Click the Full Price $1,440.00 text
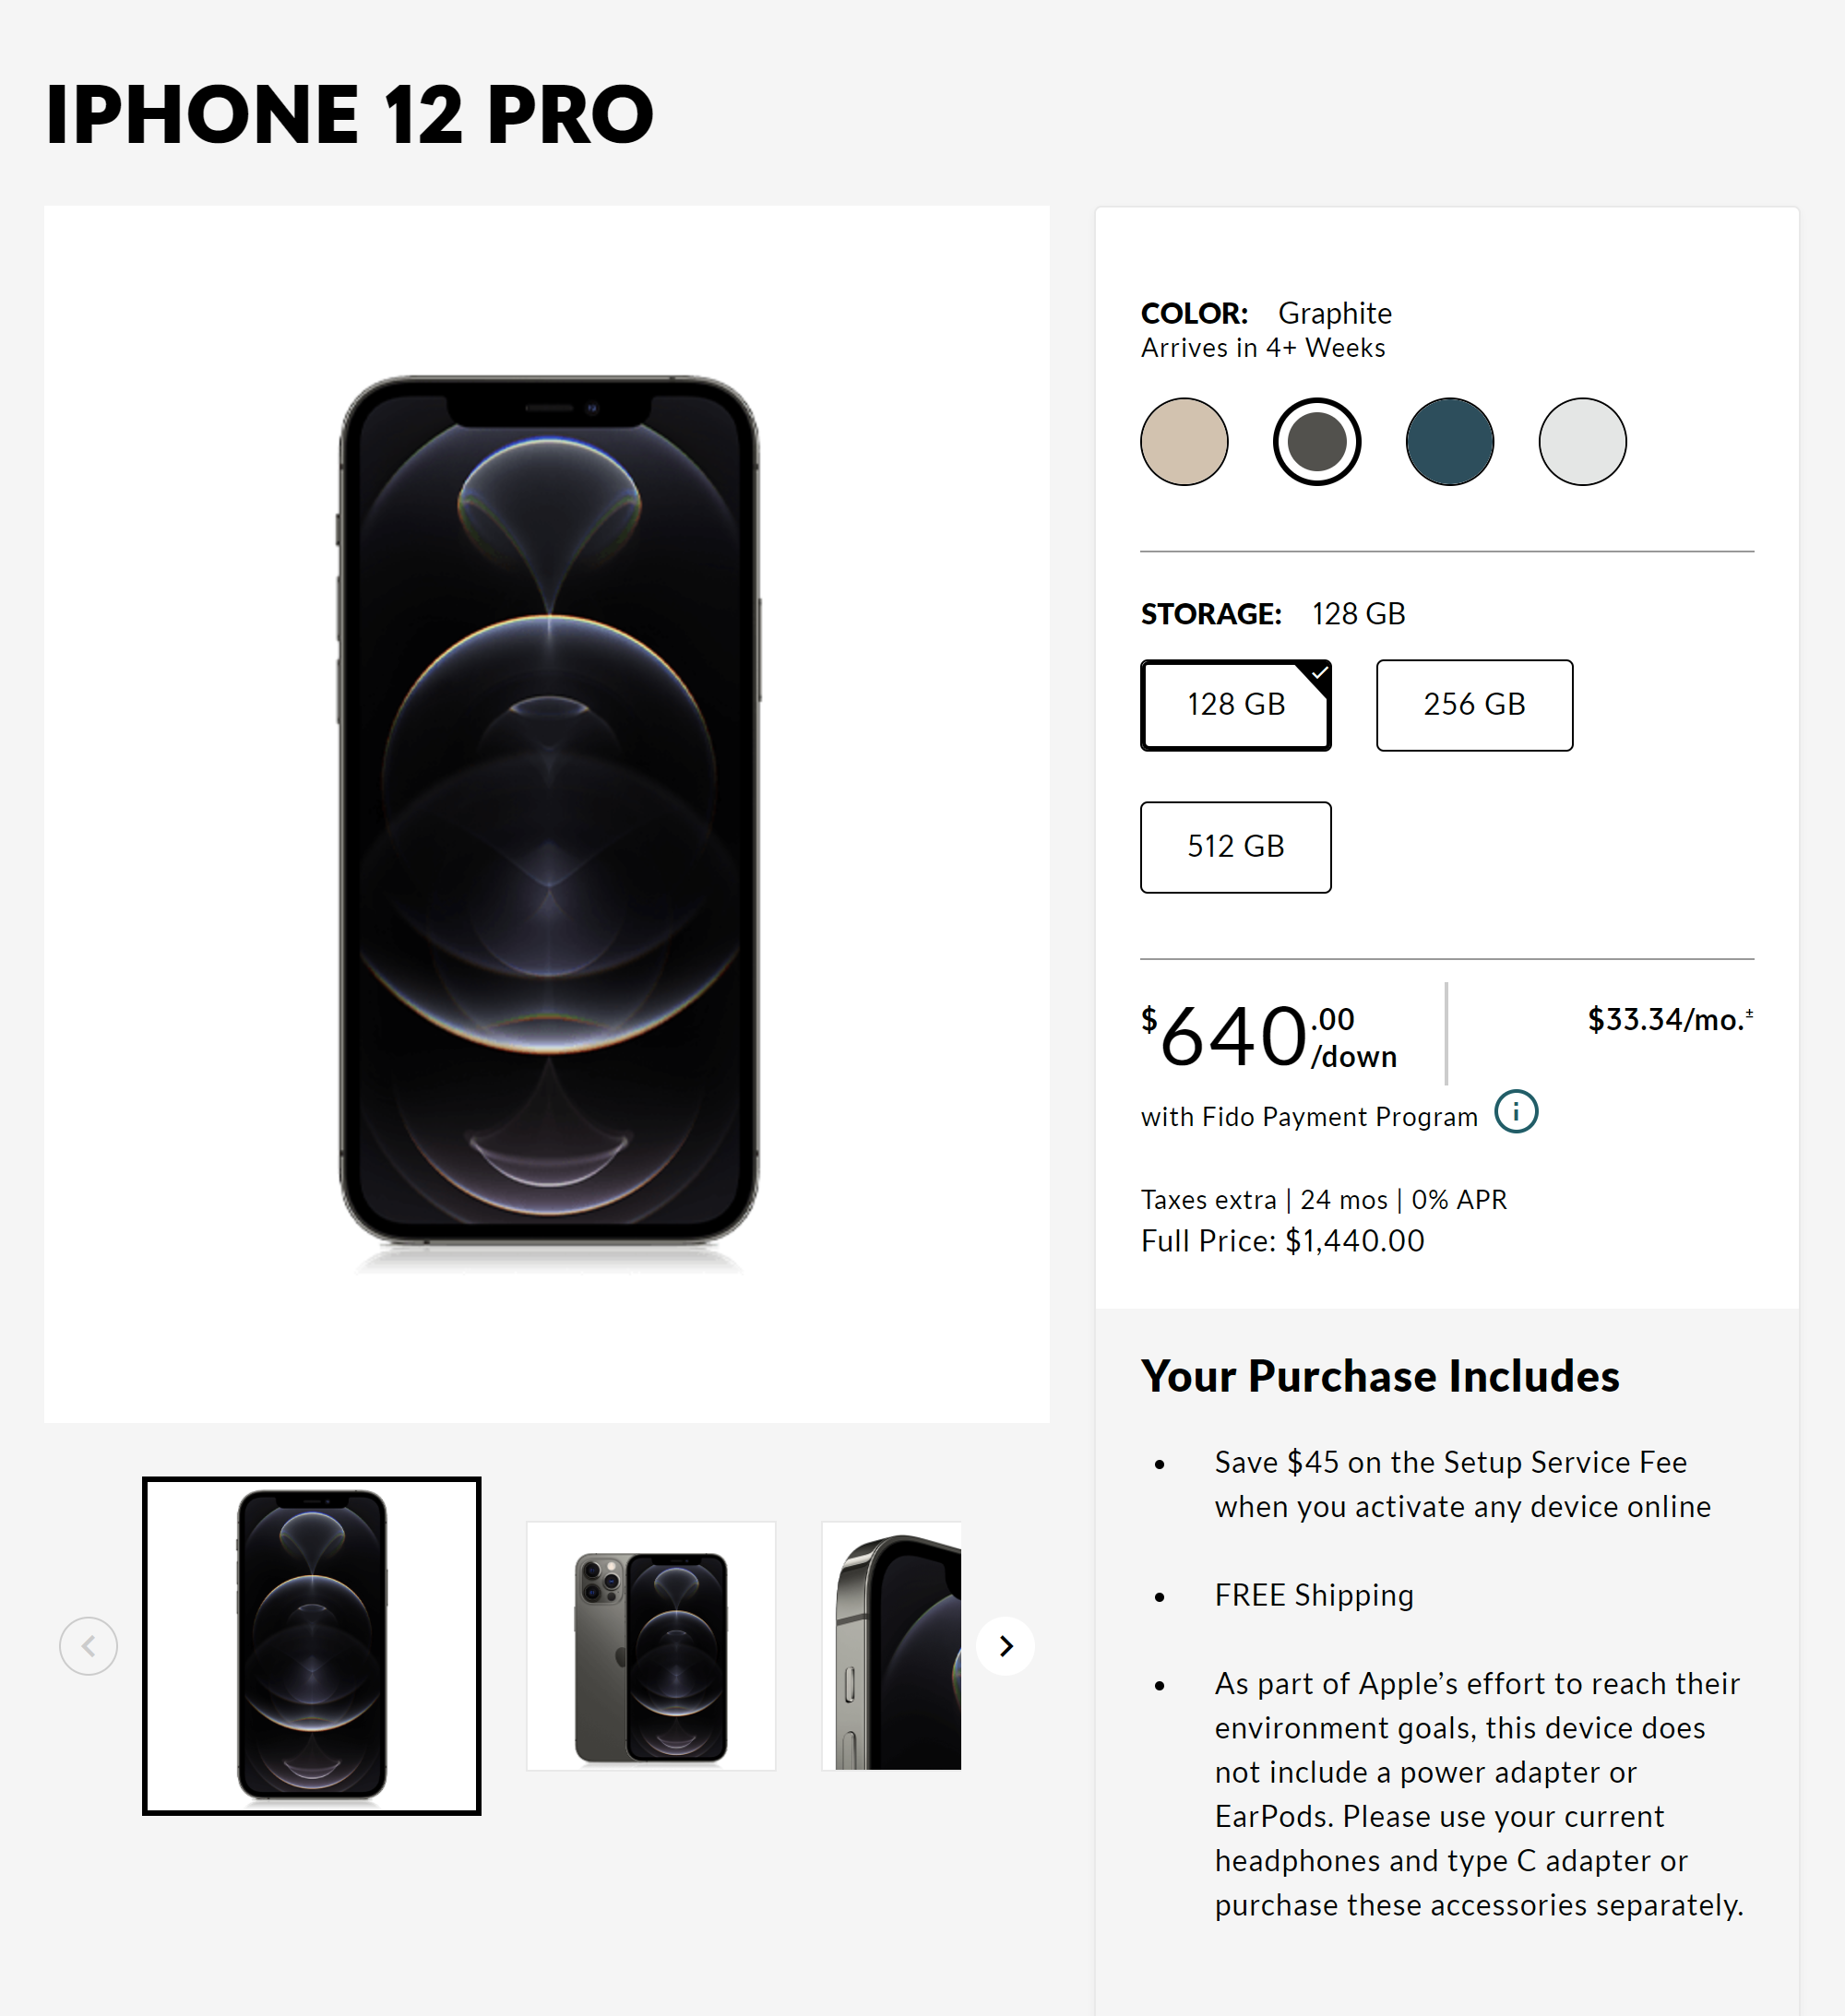The height and width of the screenshot is (2016, 1845). pyautogui.click(x=1282, y=1241)
